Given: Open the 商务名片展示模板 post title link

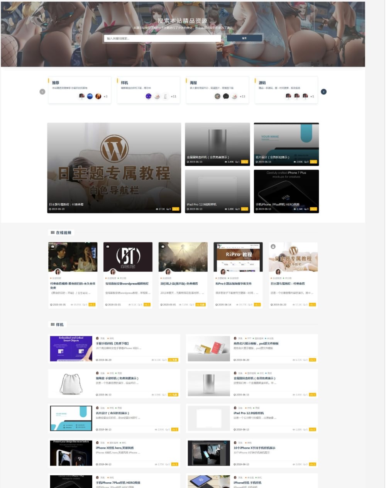Looking at the screenshot, I should [x=256, y=343].
